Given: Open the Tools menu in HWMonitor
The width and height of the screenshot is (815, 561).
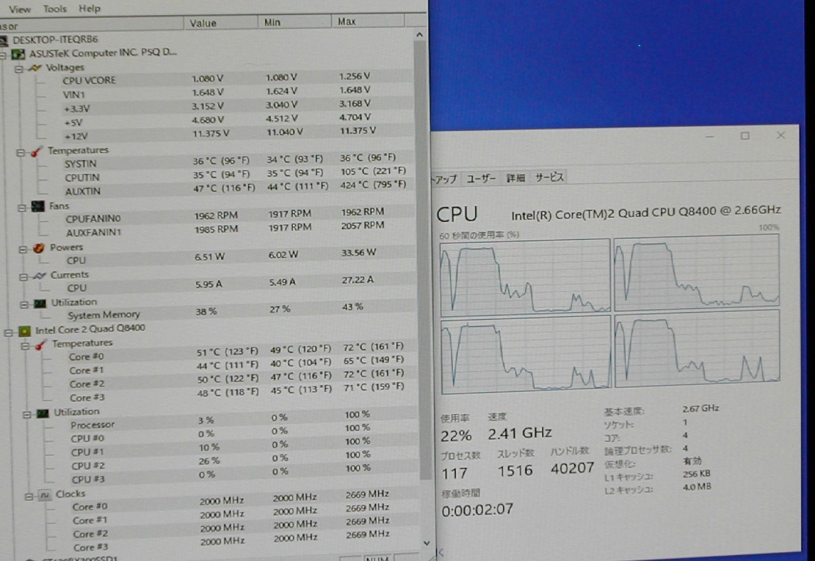Looking at the screenshot, I should [x=55, y=9].
